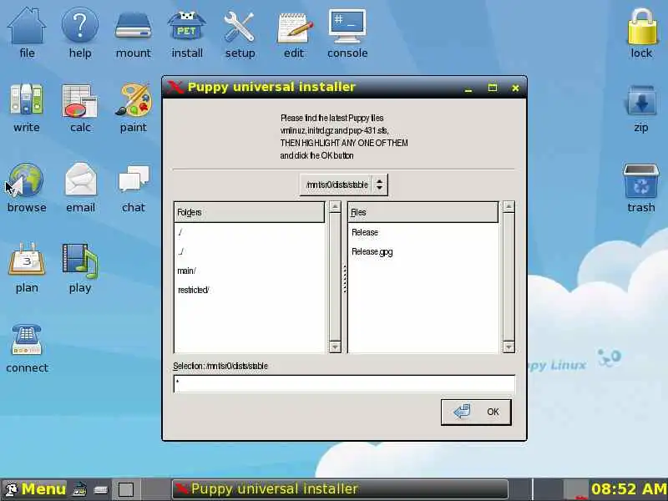
Task: Click Folders list scroll down arrow
Action: coord(336,347)
